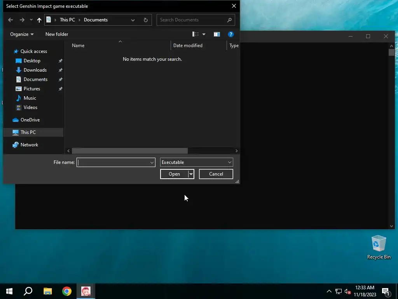Show hidden system tray icons
Viewport: 398px width, 299px height.
click(329, 291)
